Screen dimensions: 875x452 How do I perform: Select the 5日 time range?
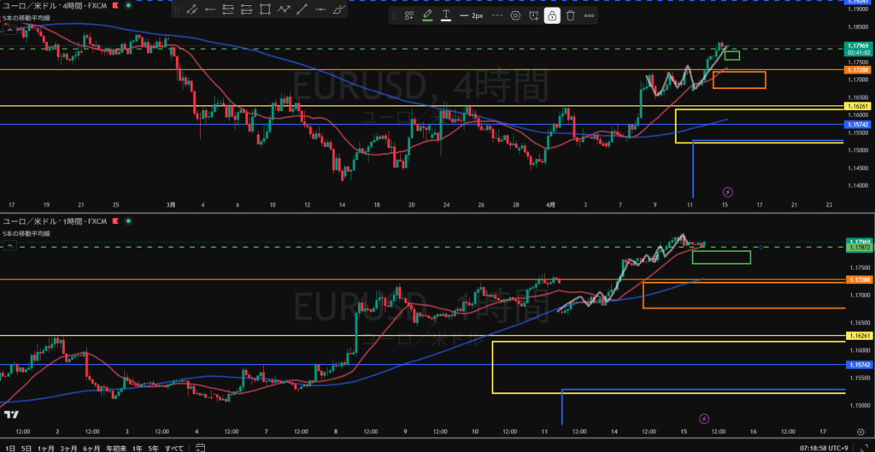point(25,447)
